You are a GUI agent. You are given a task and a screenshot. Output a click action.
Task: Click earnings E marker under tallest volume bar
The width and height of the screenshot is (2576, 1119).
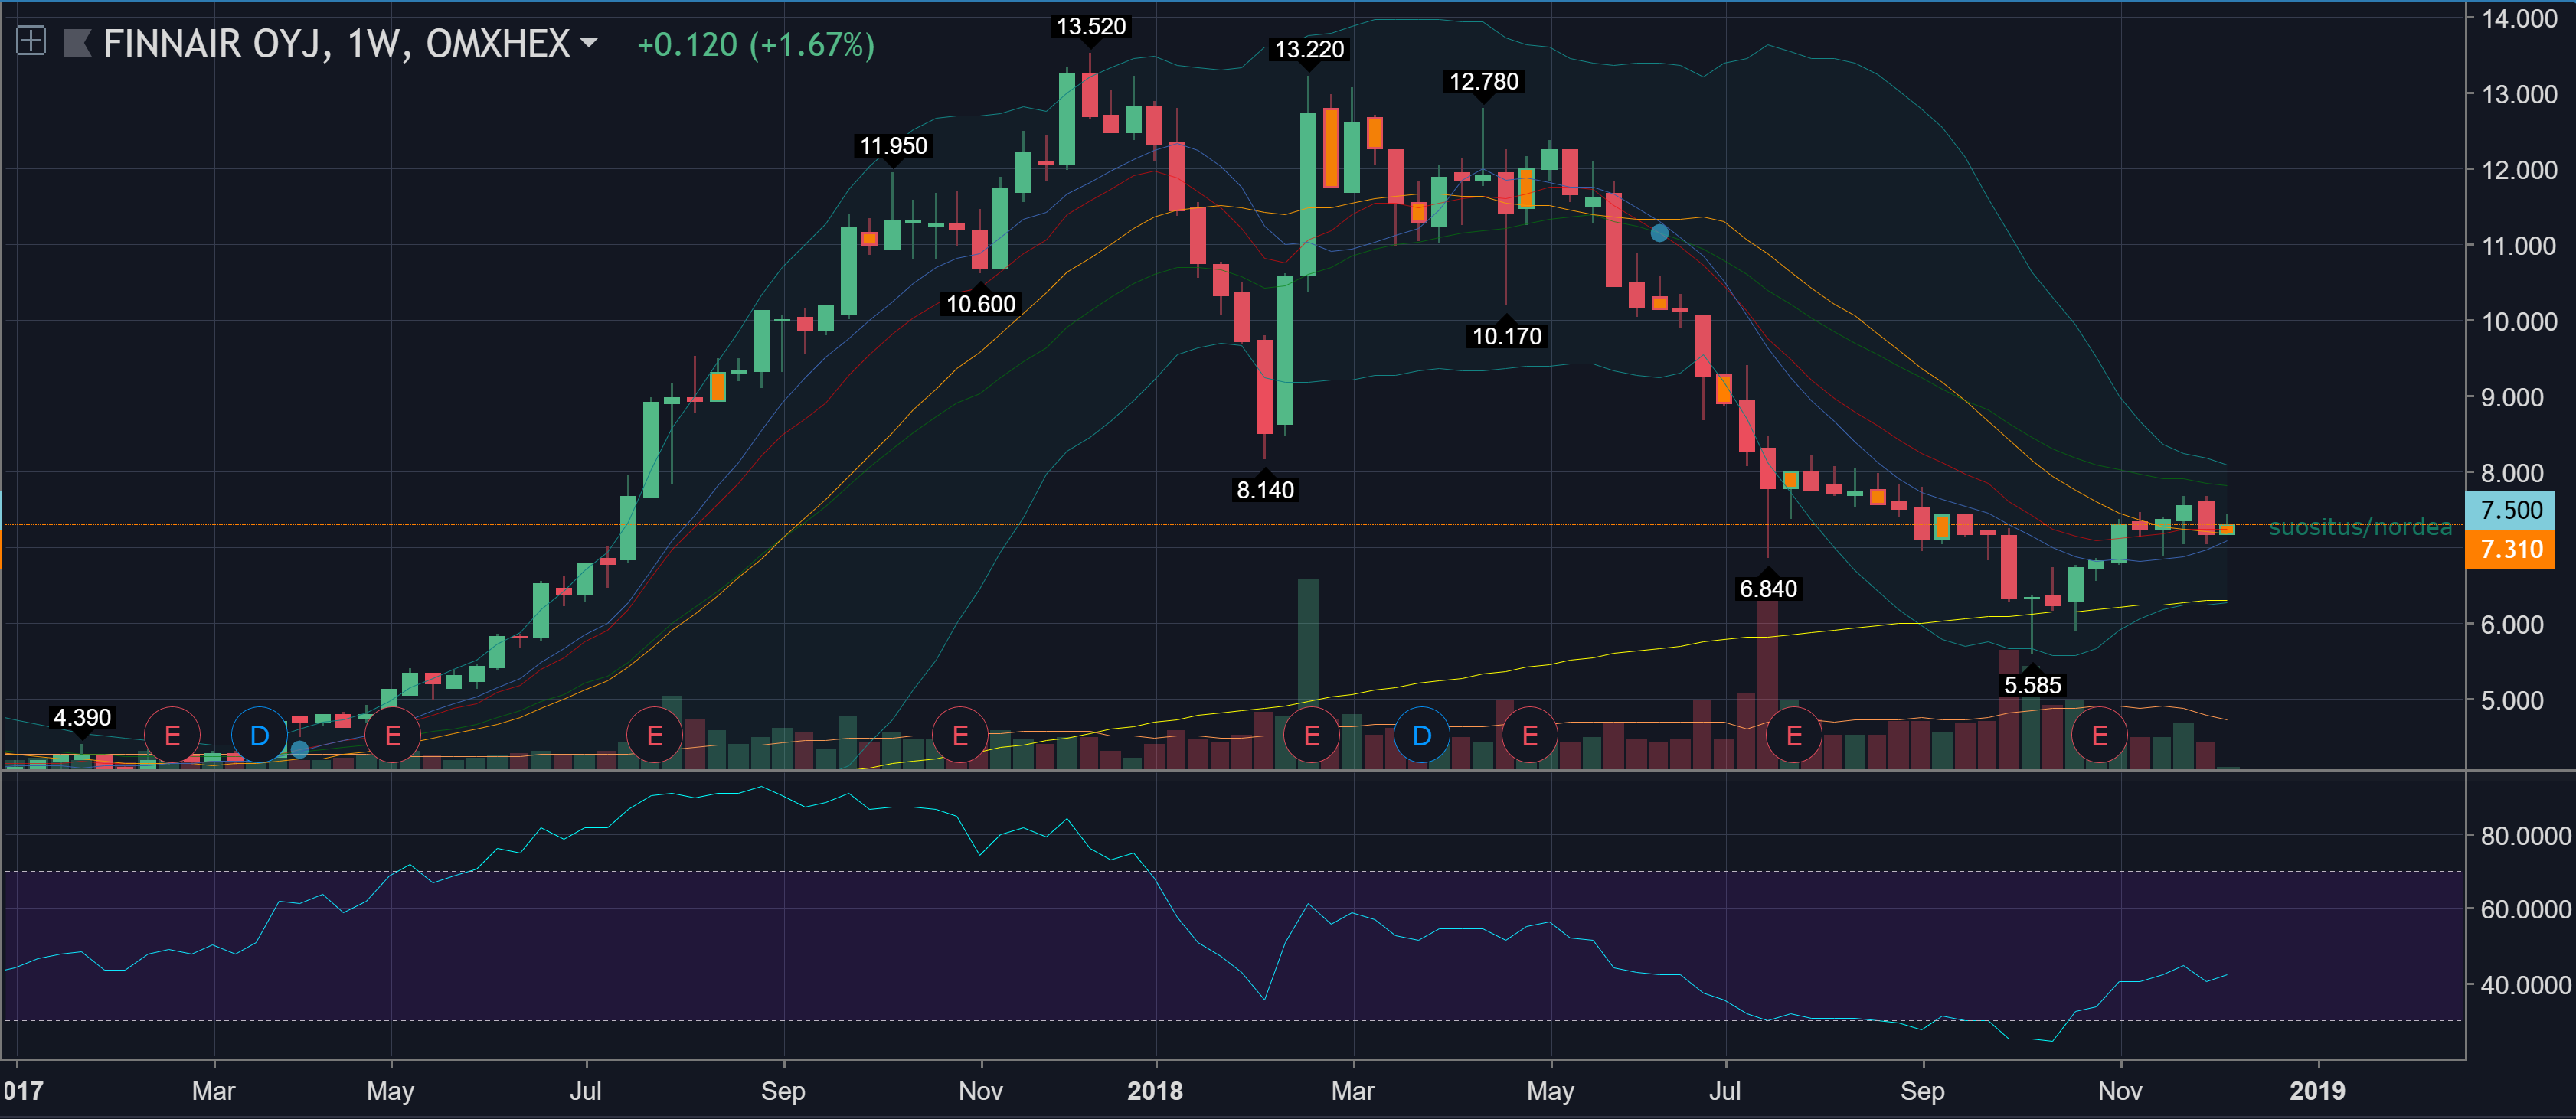click(x=1311, y=736)
